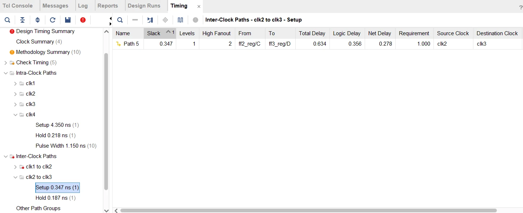Viewport: 523px width, 213px height.
Task: Show critical warnings for the timing report
Action: click(x=83, y=20)
